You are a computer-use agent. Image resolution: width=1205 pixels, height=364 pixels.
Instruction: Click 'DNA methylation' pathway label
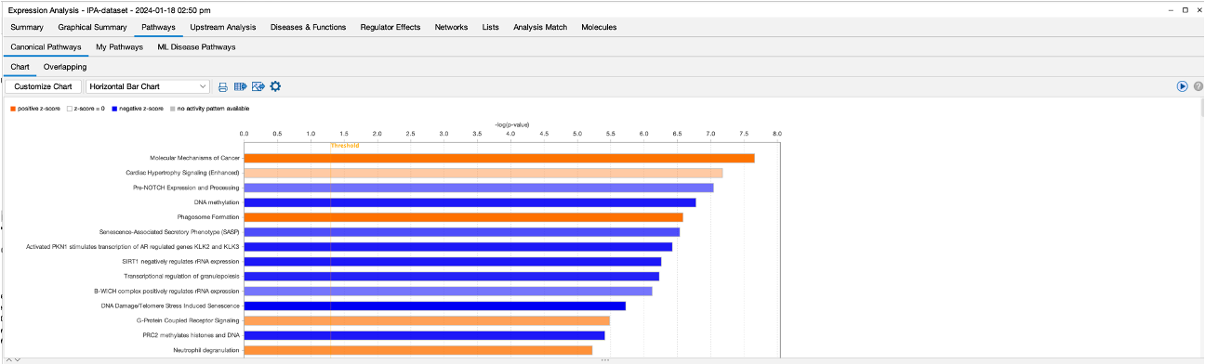click(217, 202)
